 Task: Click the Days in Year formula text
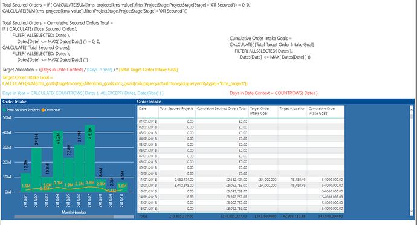pyautogui.click(x=83, y=93)
